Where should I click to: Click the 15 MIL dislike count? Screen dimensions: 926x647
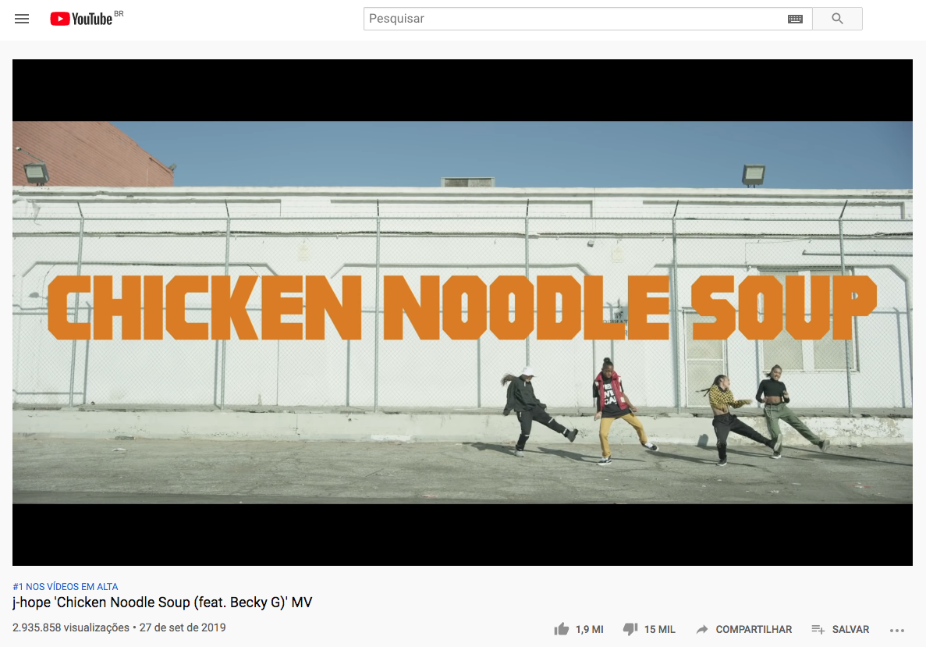(x=660, y=629)
